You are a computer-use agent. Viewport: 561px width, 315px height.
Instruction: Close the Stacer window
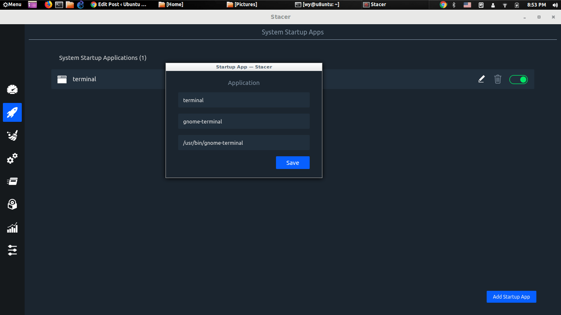pos(553,17)
